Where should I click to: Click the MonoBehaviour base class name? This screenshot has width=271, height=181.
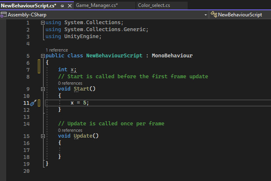(x=172, y=56)
